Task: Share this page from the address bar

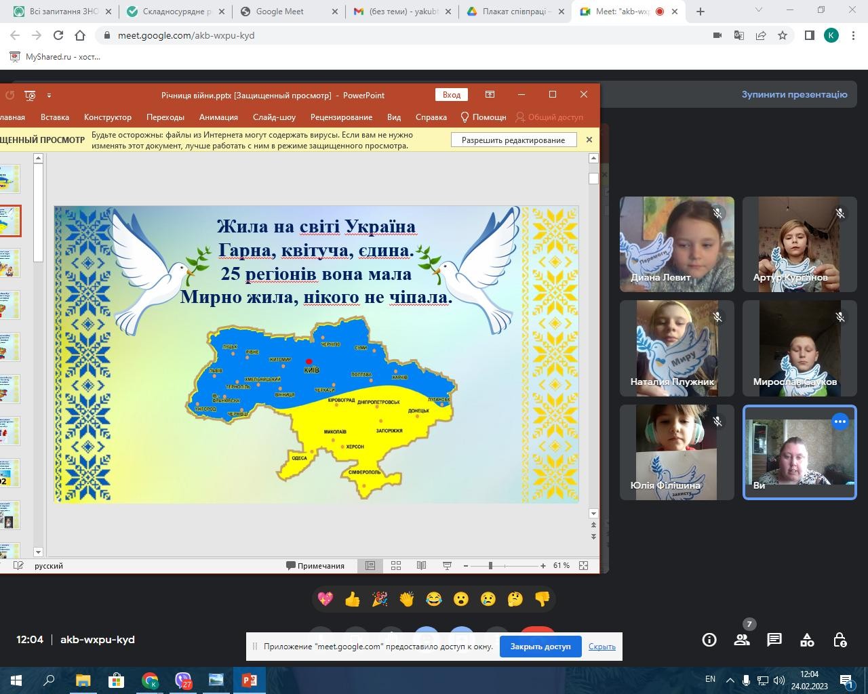Action: pos(761,35)
